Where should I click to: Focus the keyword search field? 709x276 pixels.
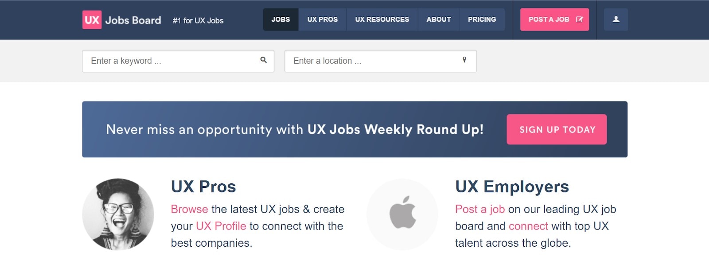[x=173, y=61]
